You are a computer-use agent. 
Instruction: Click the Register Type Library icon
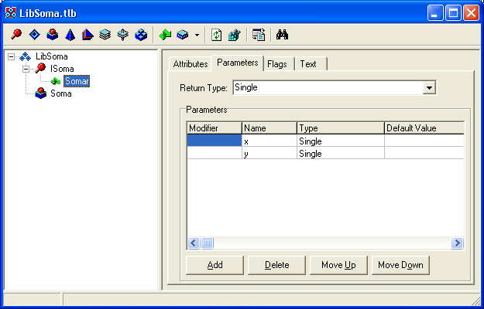(x=234, y=35)
